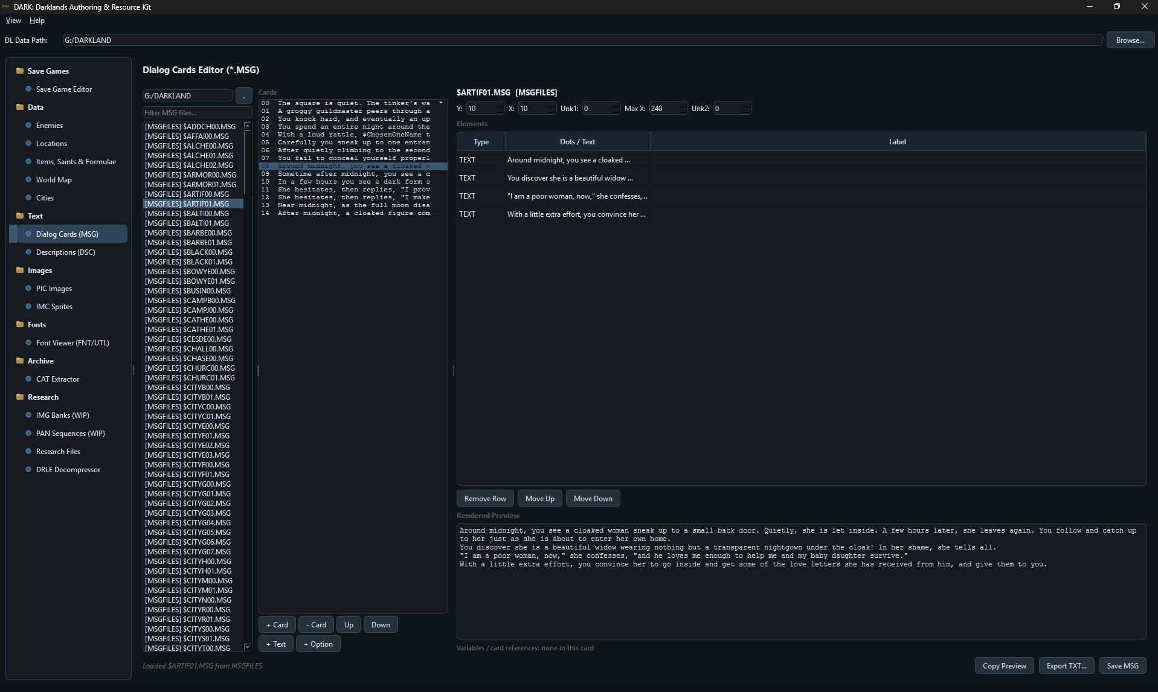Select $CITYG04.MSG in file list
1158x692 pixels.
[x=193, y=522]
